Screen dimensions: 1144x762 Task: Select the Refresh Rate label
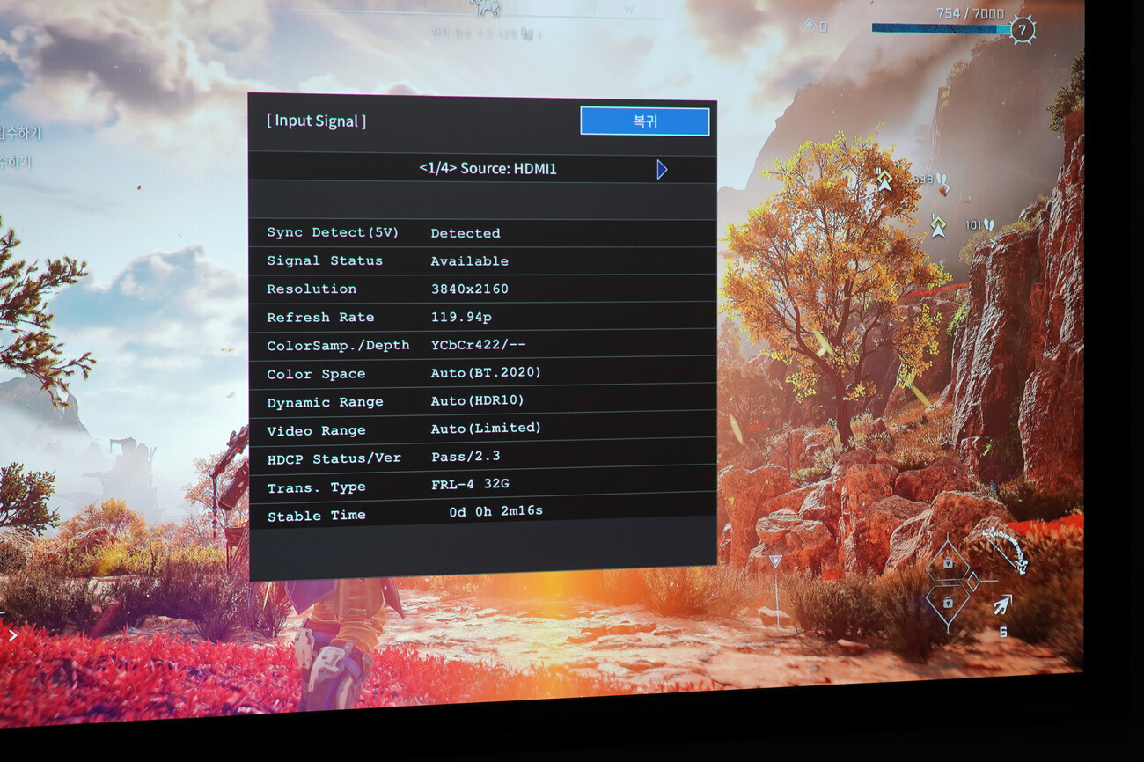pyautogui.click(x=320, y=317)
